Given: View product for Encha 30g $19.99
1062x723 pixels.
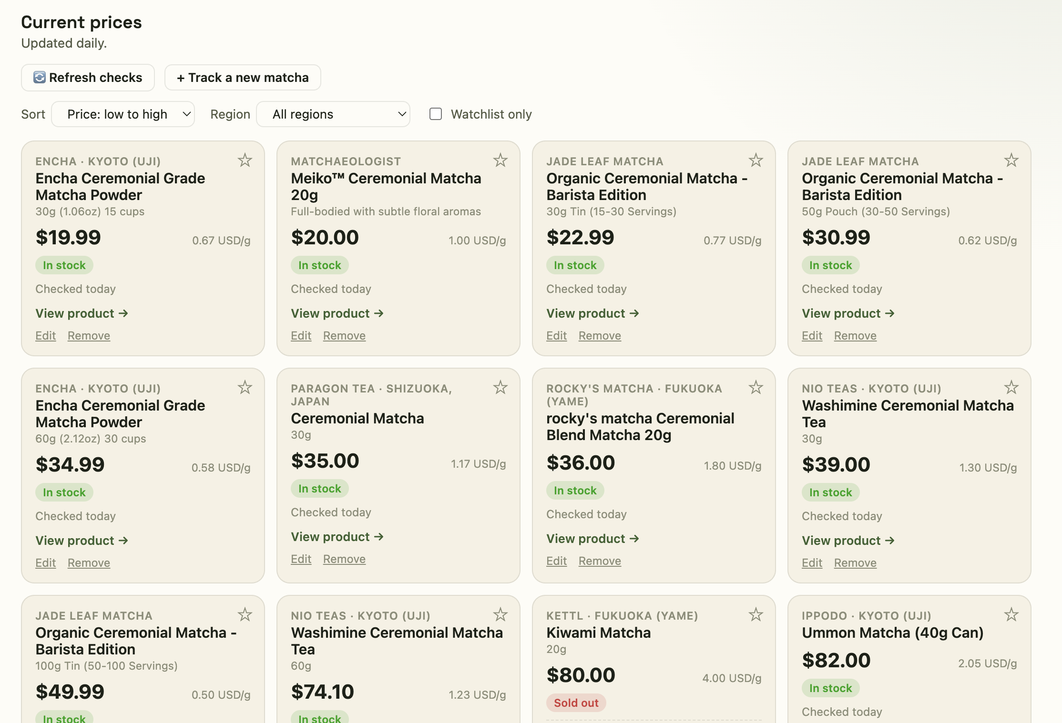Looking at the screenshot, I should (x=82, y=313).
